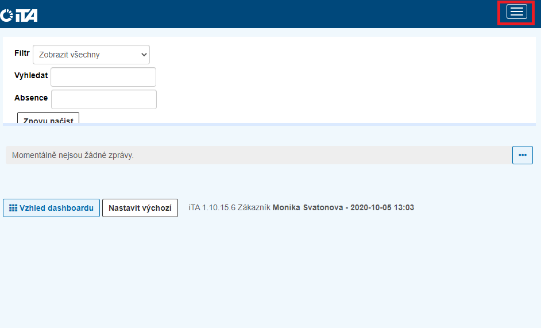Click the Absence label text
The width and height of the screenshot is (541, 328).
[x=31, y=98]
